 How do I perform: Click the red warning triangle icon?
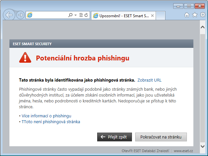pos(25,58)
